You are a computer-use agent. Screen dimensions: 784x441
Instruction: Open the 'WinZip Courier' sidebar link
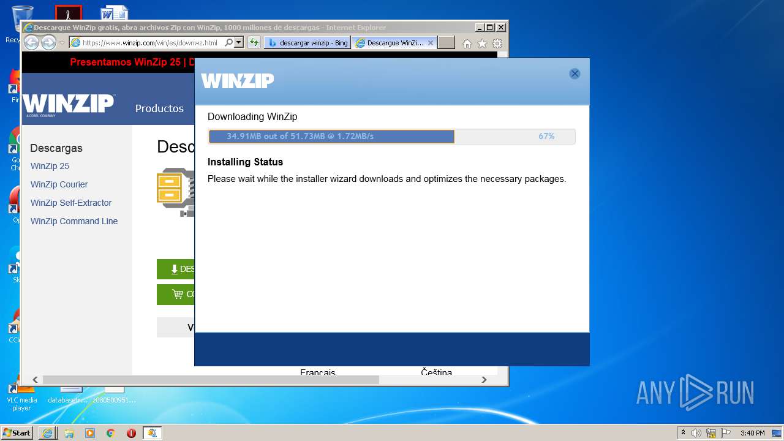coord(59,184)
